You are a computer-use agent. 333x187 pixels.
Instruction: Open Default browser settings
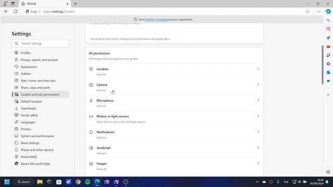pos(41,101)
